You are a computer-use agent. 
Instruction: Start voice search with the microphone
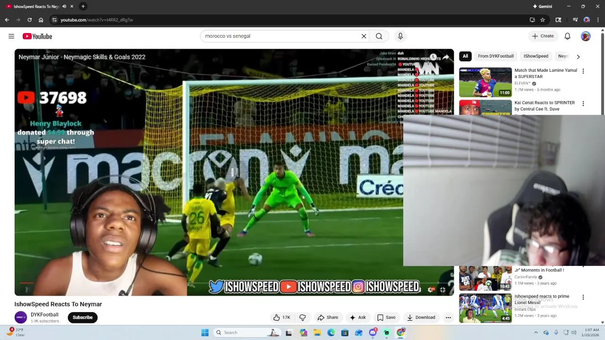click(x=400, y=36)
